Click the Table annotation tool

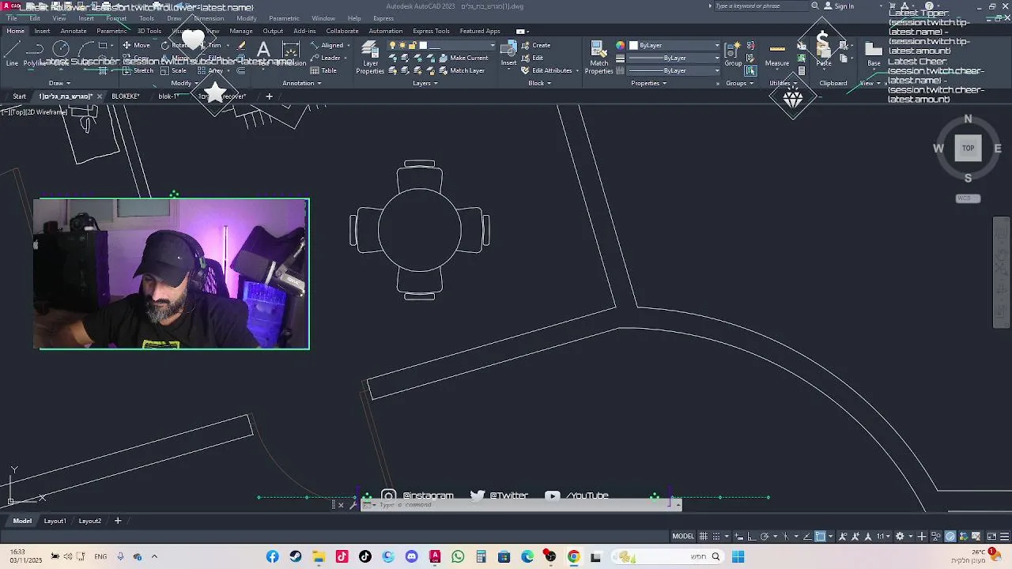click(324, 70)
